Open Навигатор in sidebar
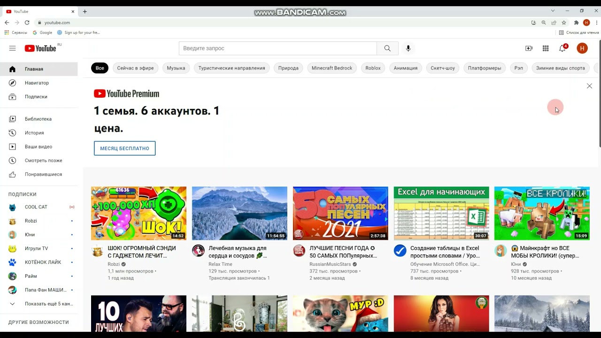Viewport: 601px width, 338px height. tap(39, 83)
